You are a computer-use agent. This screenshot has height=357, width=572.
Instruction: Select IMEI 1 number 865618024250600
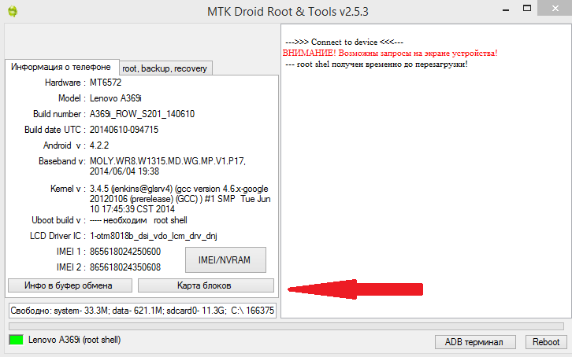coord(125,252)
